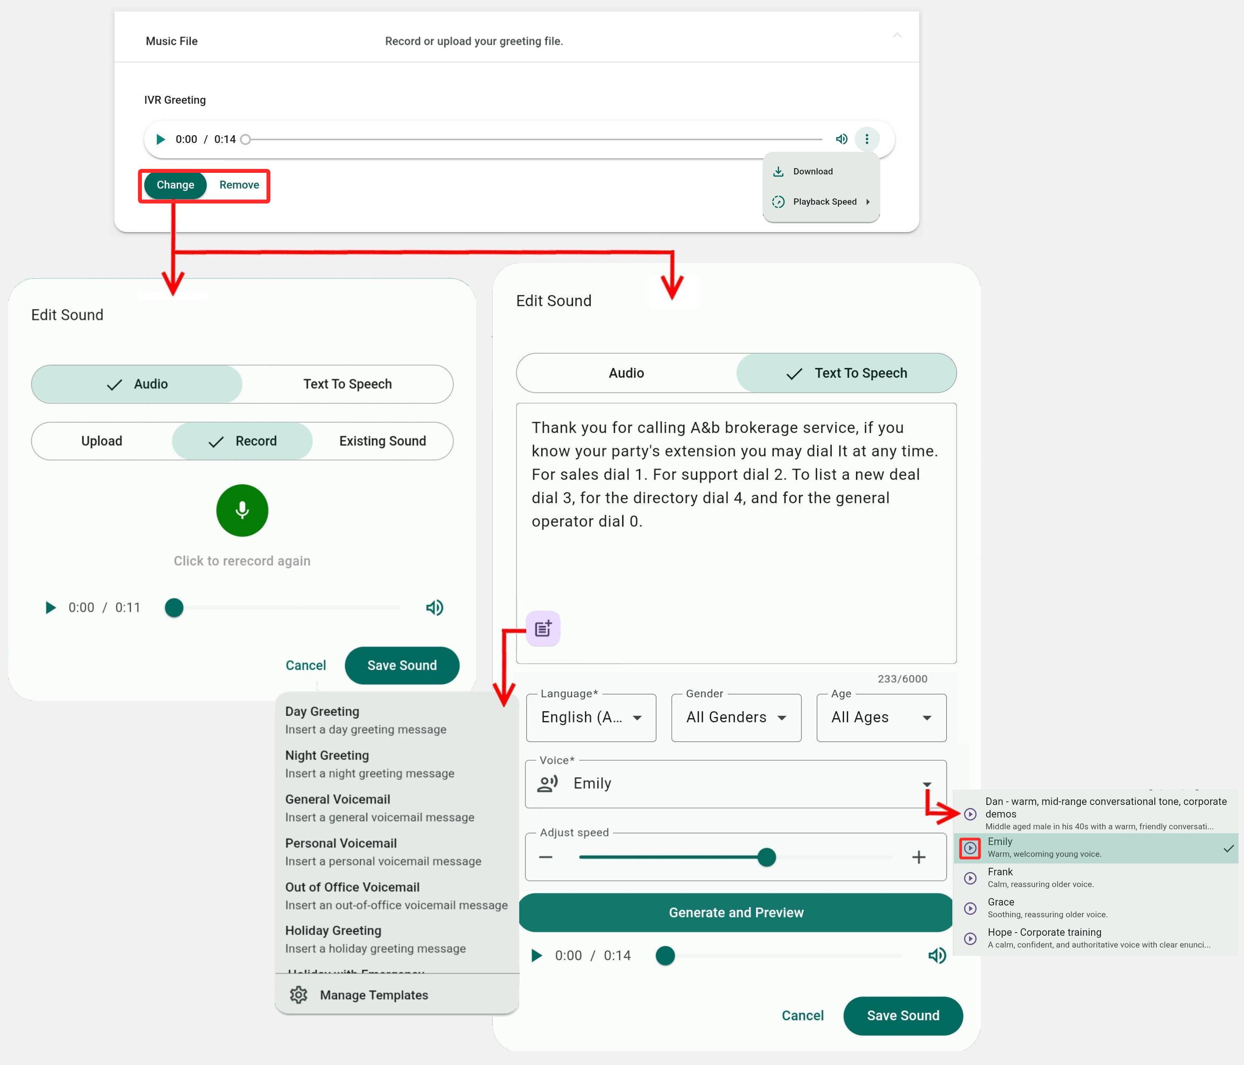1244x1065 pixels.
Task: Click the Adjust speed slider handle
Action: pyautogui.click(x=766, y=857)
